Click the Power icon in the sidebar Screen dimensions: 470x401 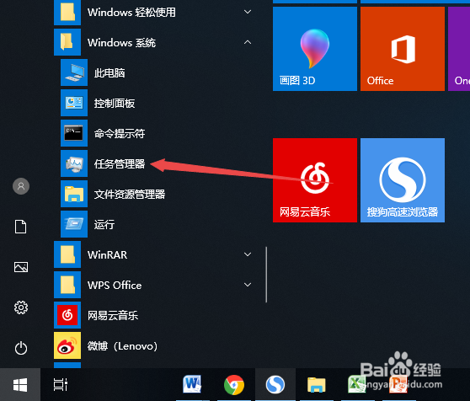click(21, 348)
